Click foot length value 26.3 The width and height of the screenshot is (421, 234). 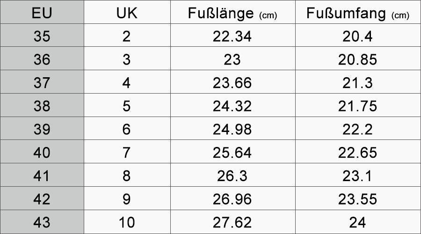[x=232, y=176]
